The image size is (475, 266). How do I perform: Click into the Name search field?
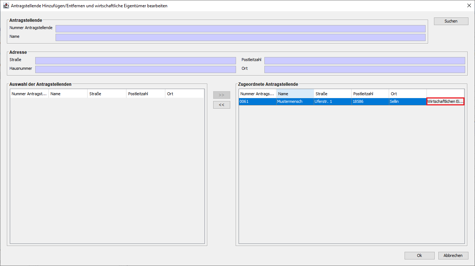coord(240,37)
